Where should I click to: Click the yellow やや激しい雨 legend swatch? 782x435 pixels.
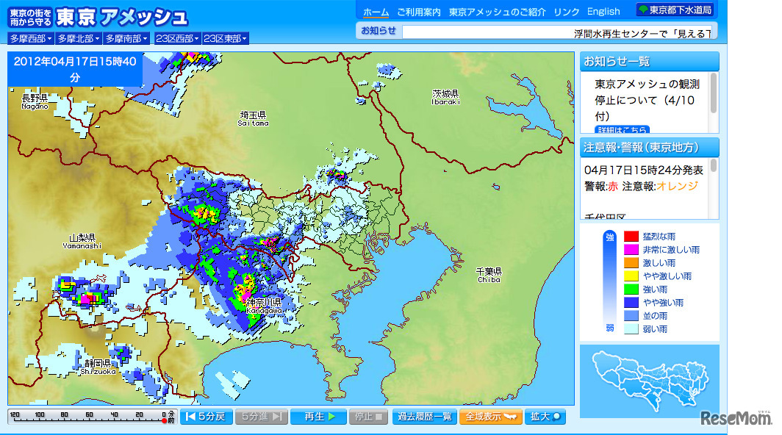[631, 276]
